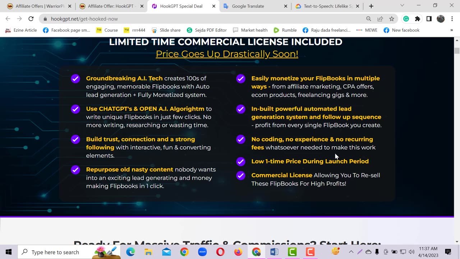Screen dimensions: 460x259
Task: Open the Mail app in taskbar
Action: click(166, 252)
